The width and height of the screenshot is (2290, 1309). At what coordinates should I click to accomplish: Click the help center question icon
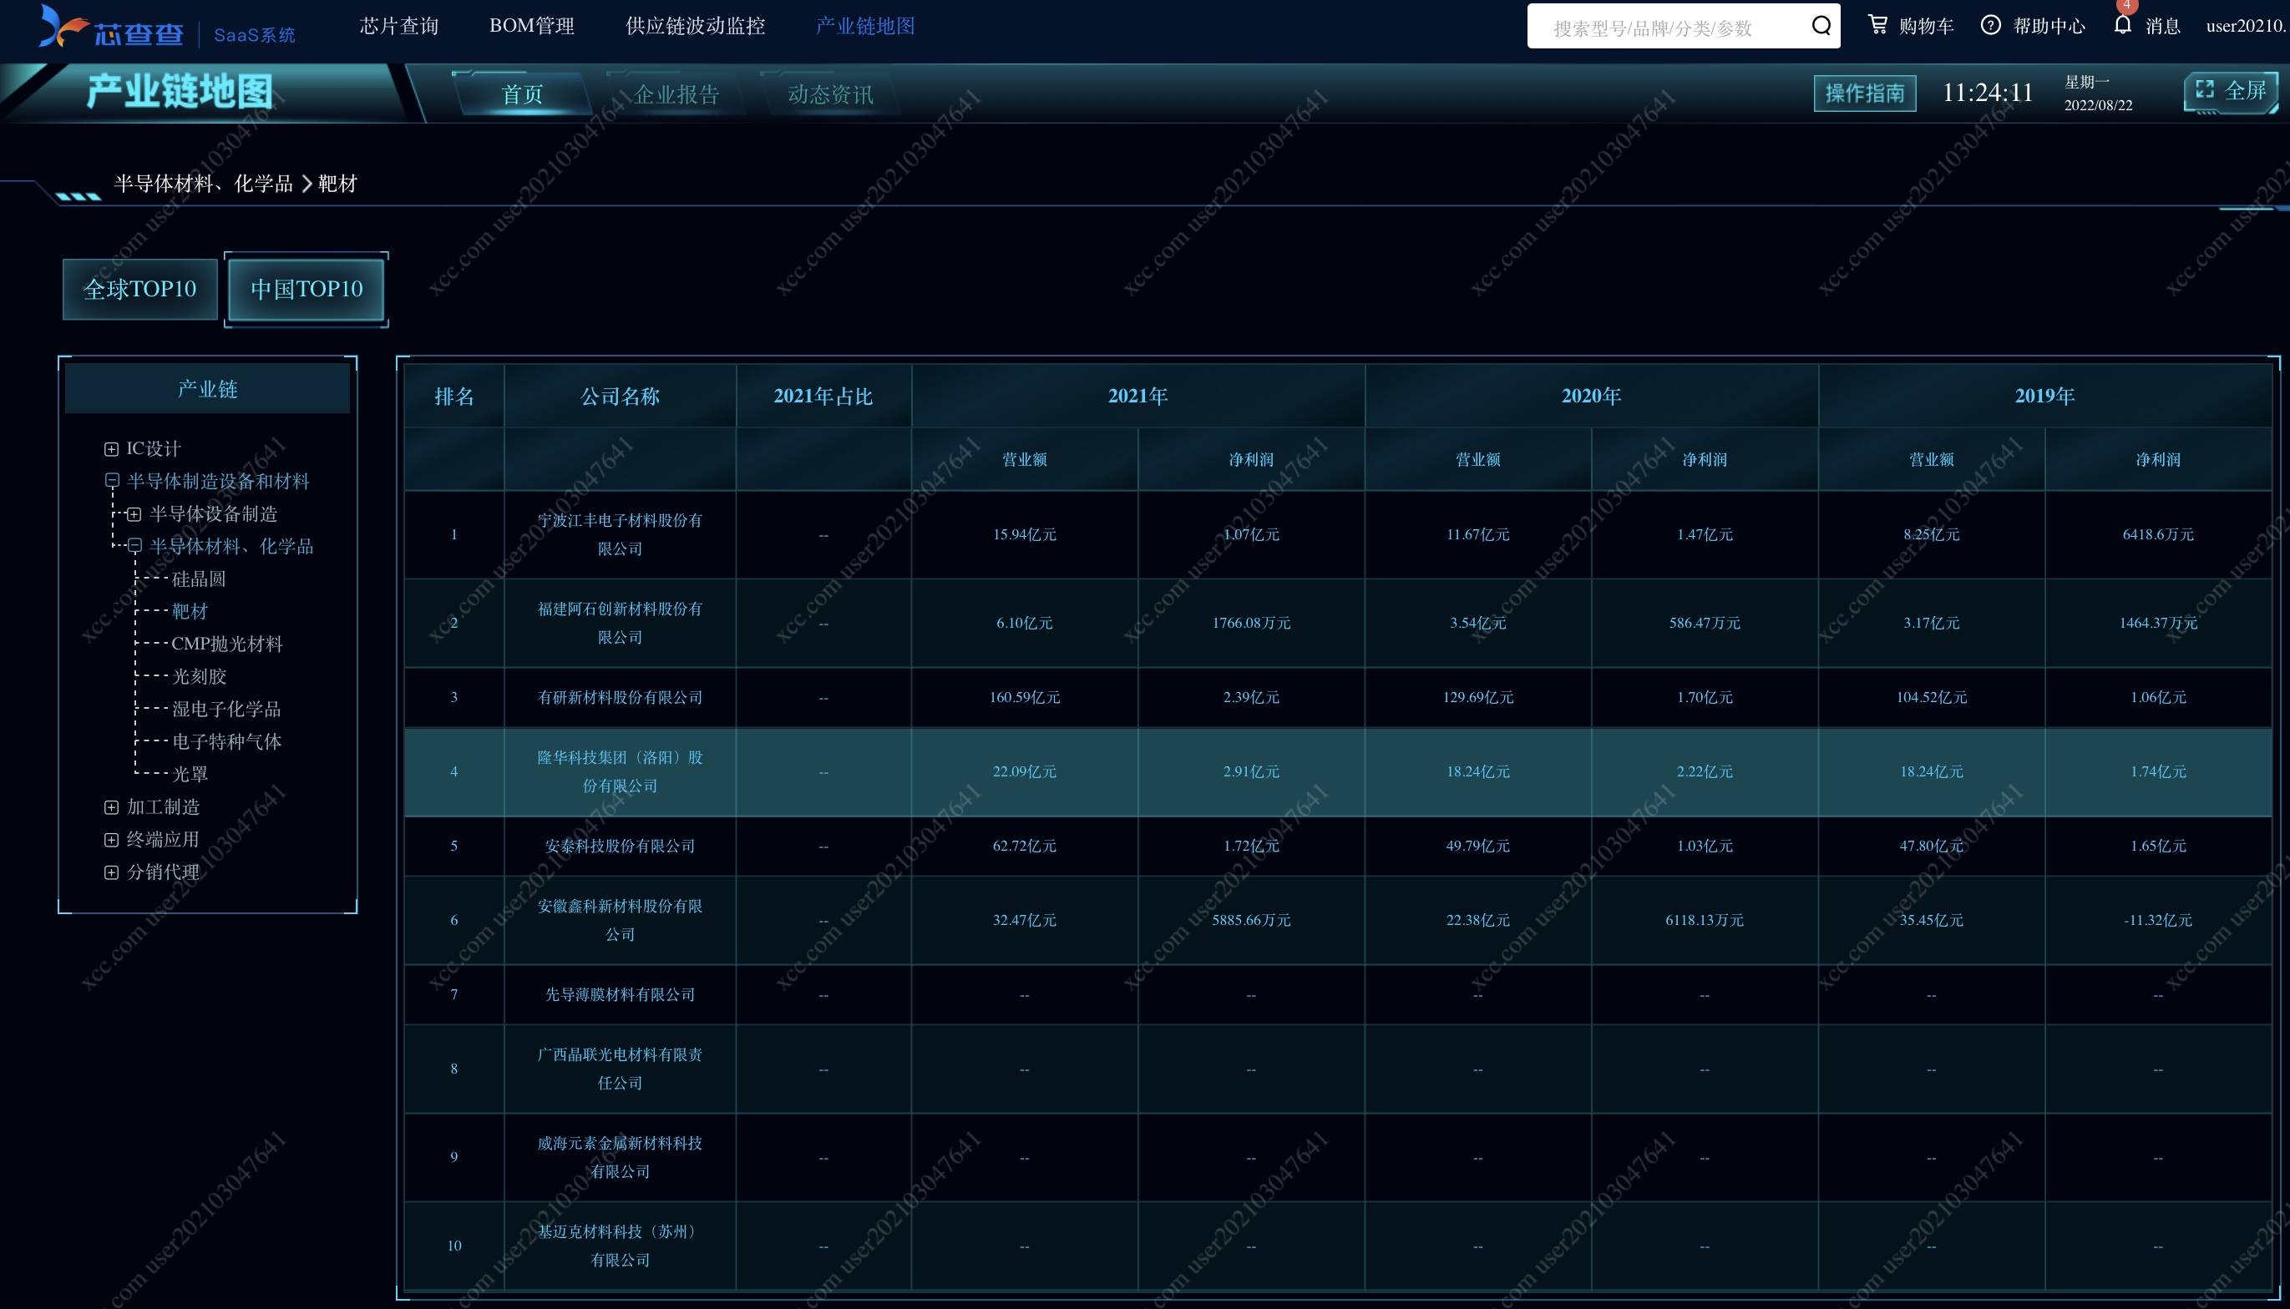coord(1991,25)
